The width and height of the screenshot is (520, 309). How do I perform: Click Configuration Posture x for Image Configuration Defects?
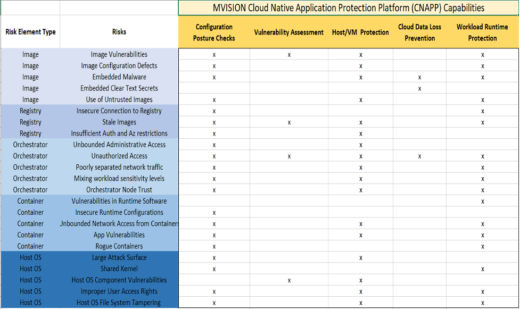point(214,66)
